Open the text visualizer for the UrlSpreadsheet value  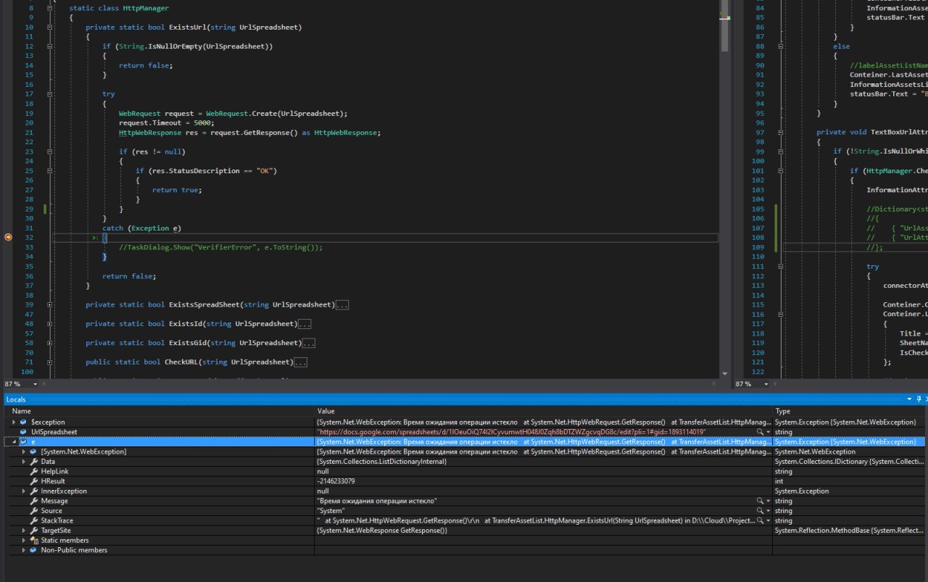tap(760, 432)
